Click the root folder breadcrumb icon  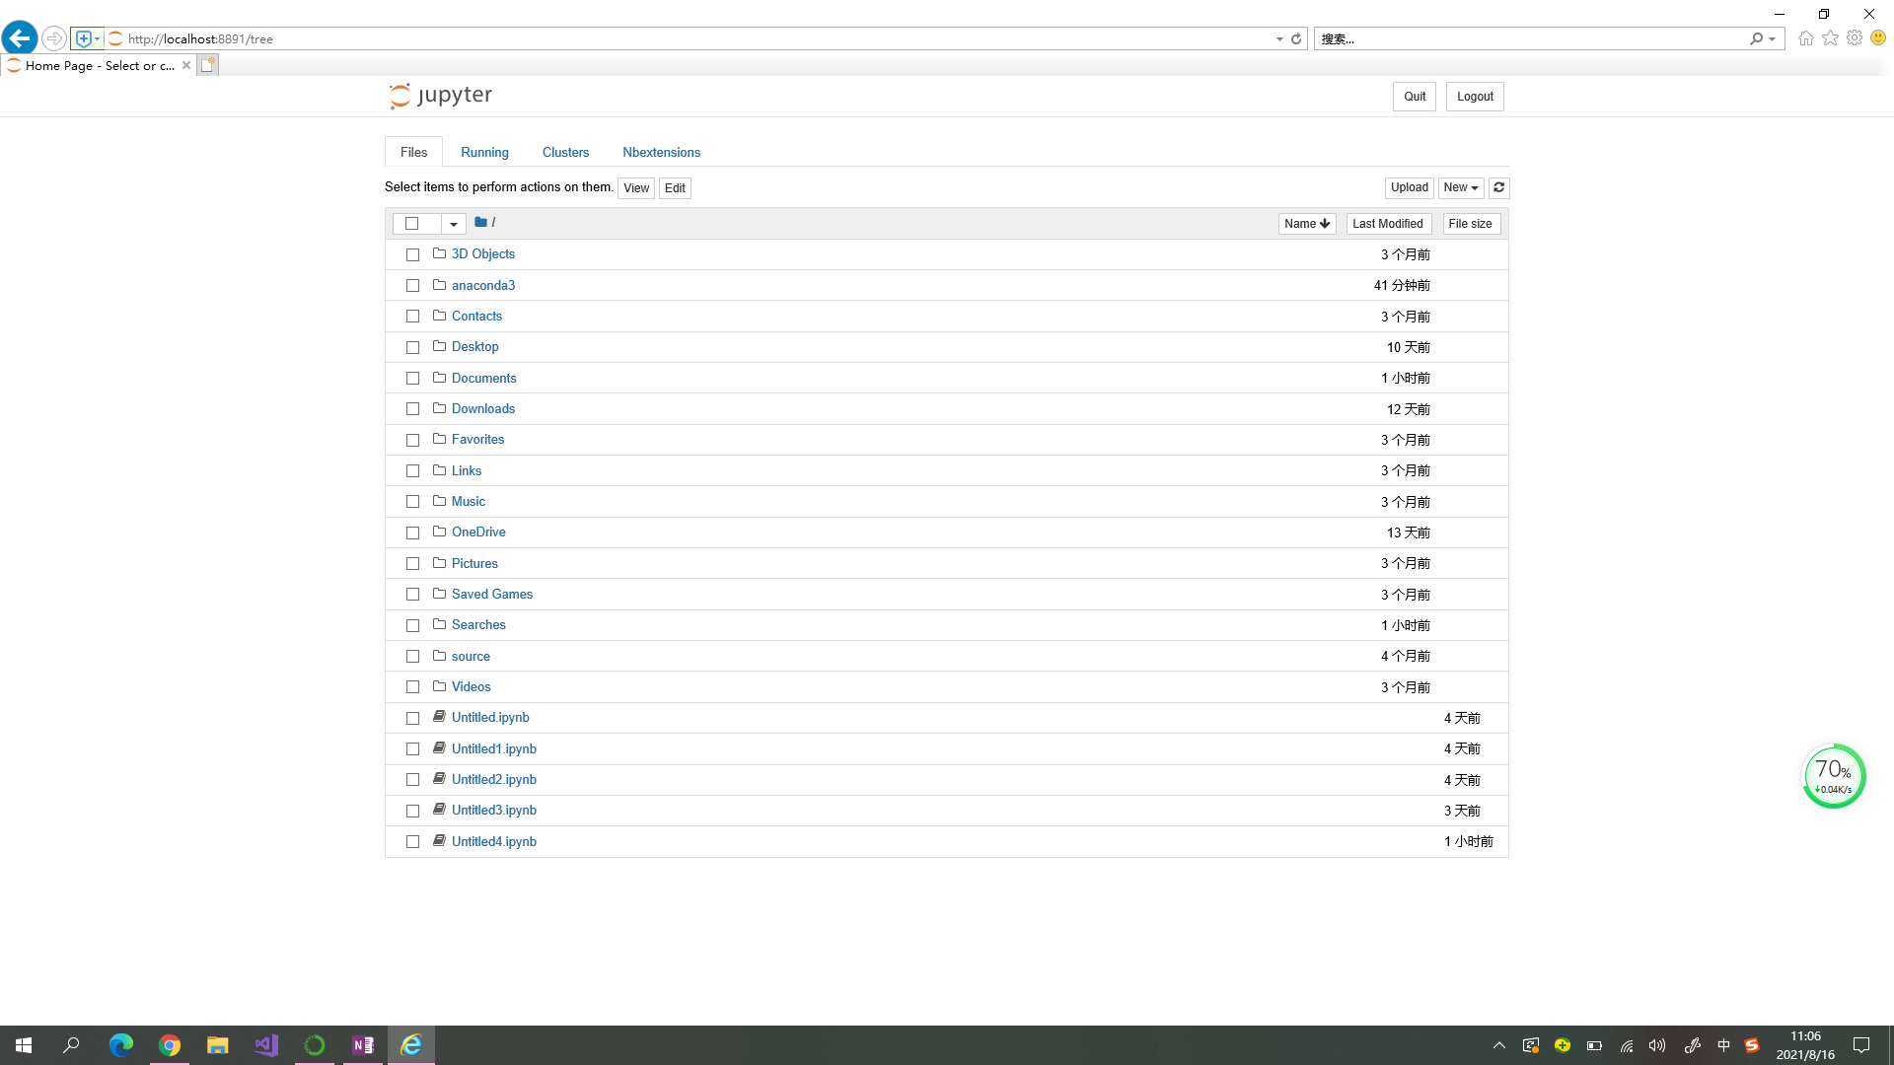pyautogui.click(x=480, y=223)
